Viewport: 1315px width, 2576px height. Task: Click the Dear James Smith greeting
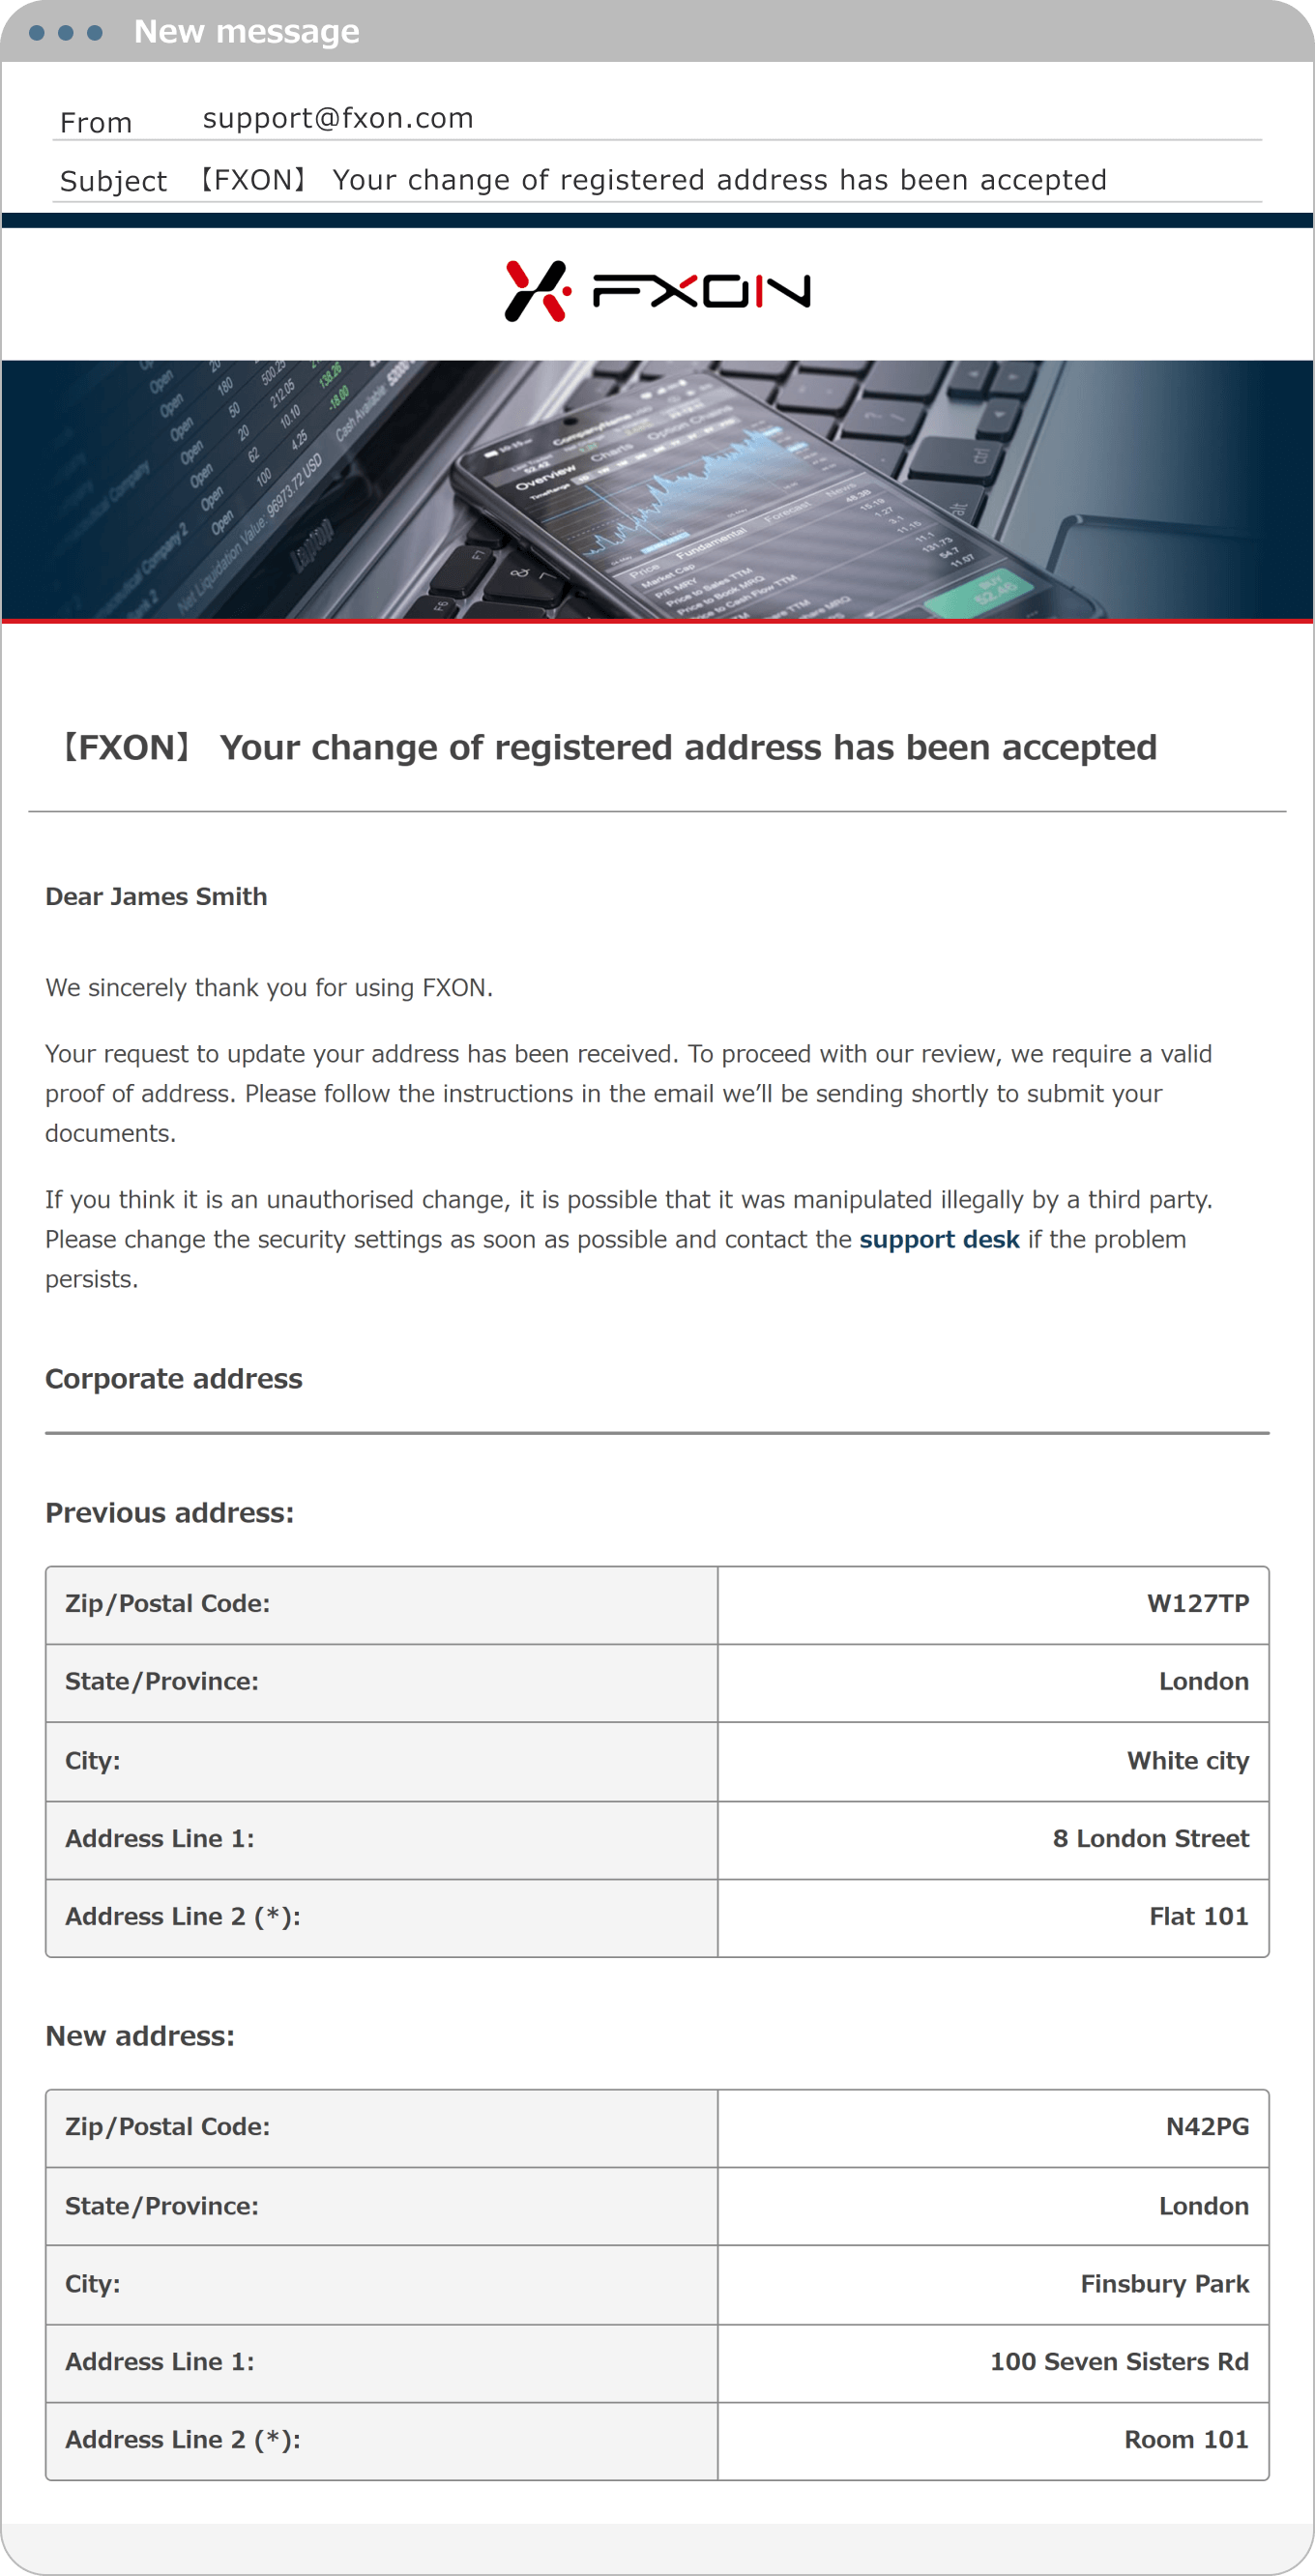click(x=156, y=896)
